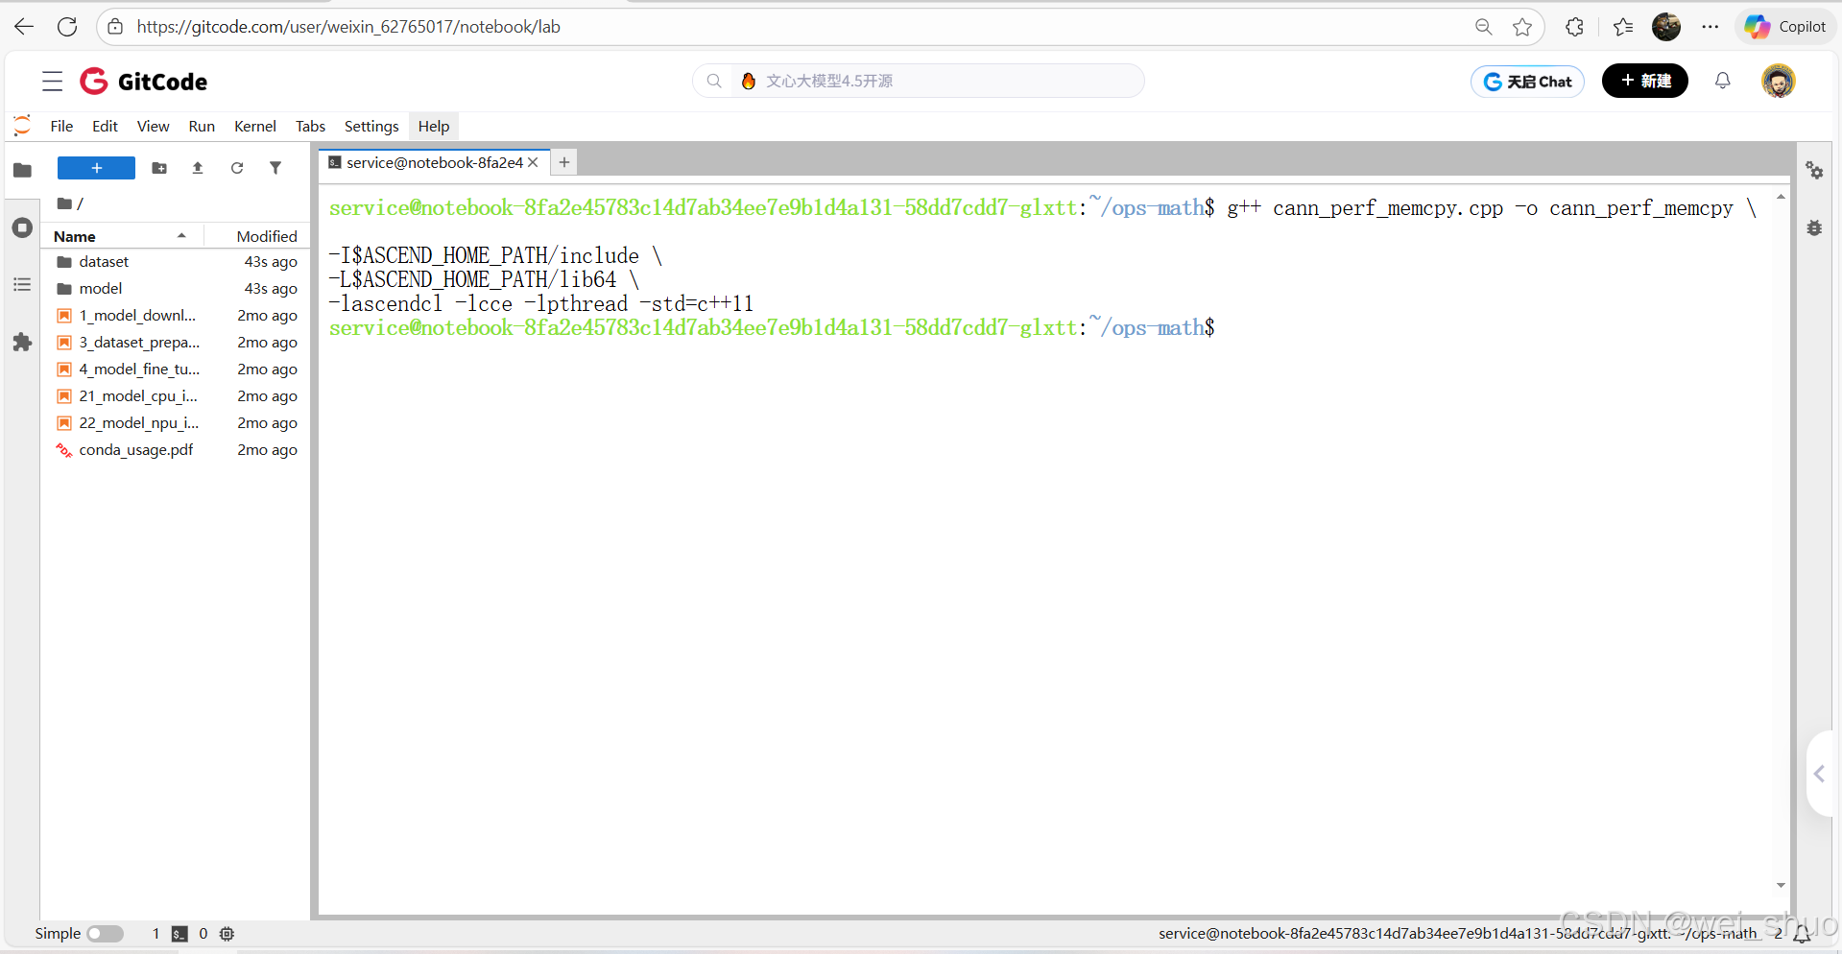
Task: Create a new folder
Action: pyautogui.click(x=159, y=168)
